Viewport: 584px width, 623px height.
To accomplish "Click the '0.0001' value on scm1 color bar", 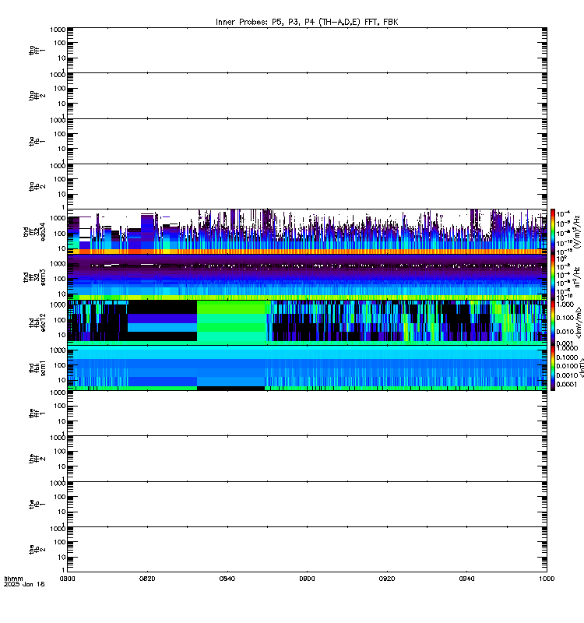I will pyautogui.click(x=567, y=385).
